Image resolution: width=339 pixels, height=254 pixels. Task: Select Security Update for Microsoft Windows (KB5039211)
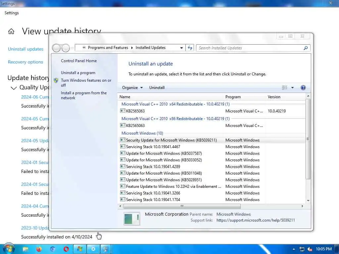click(212, 140)
